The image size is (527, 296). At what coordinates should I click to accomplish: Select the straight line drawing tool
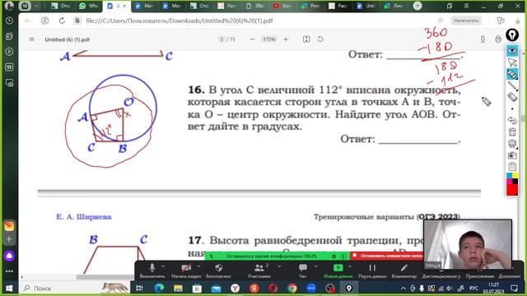coord(512,86)
